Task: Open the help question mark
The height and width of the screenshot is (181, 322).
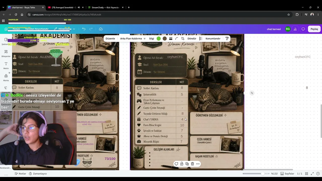Action: coord(318,174)
